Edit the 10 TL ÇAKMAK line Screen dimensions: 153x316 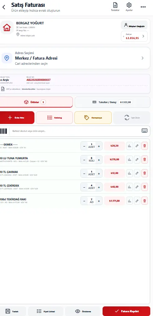tap(137, 173)
